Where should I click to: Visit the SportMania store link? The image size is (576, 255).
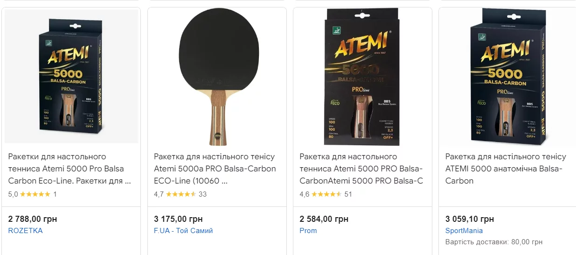464,231
